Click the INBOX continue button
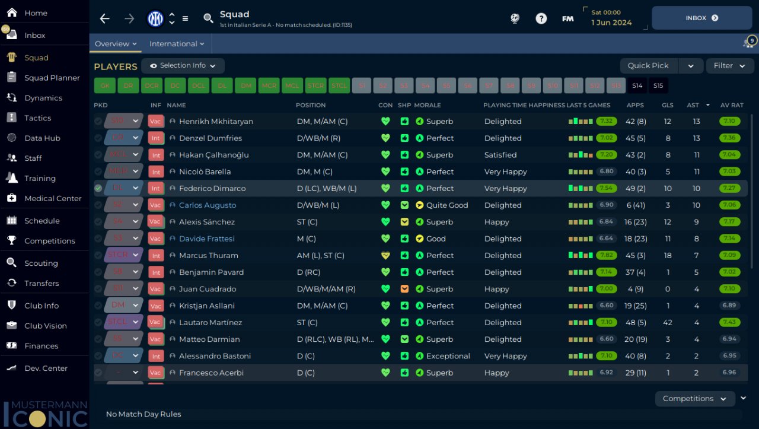Screen dimensions: 759x429 [701, 18]
